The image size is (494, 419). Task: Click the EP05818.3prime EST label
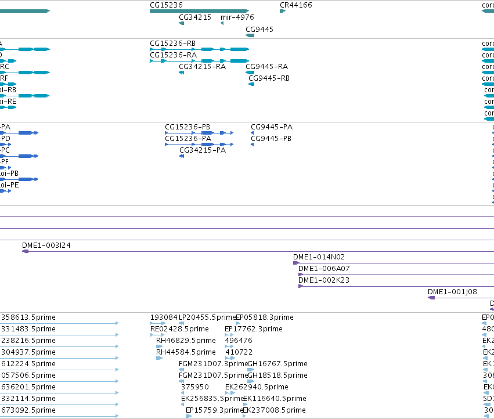(x=265, y=317)
